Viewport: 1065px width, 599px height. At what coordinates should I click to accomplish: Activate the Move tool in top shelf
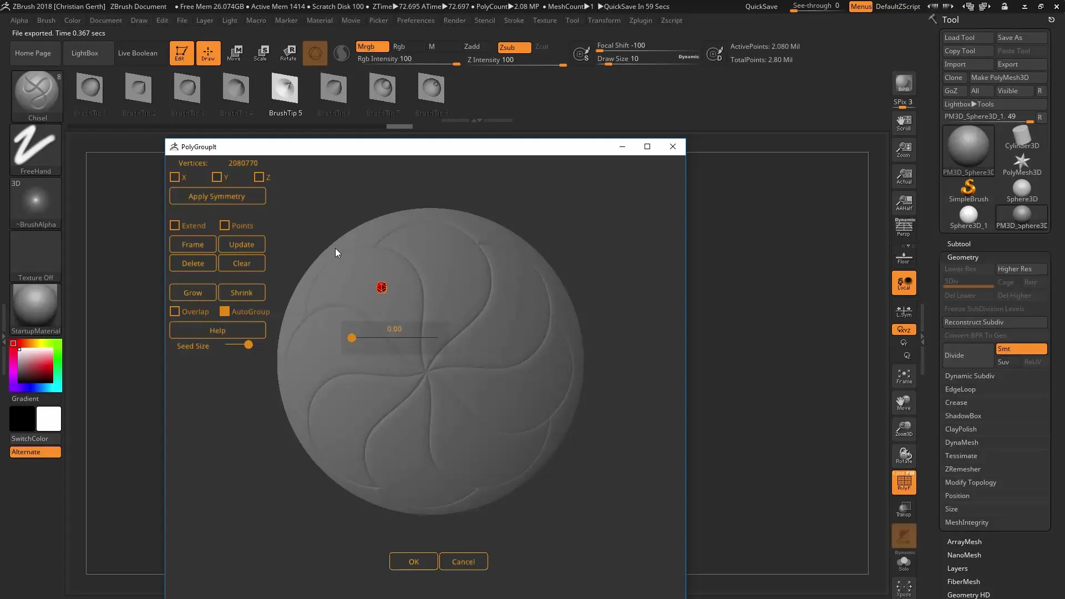click(234, 53)
